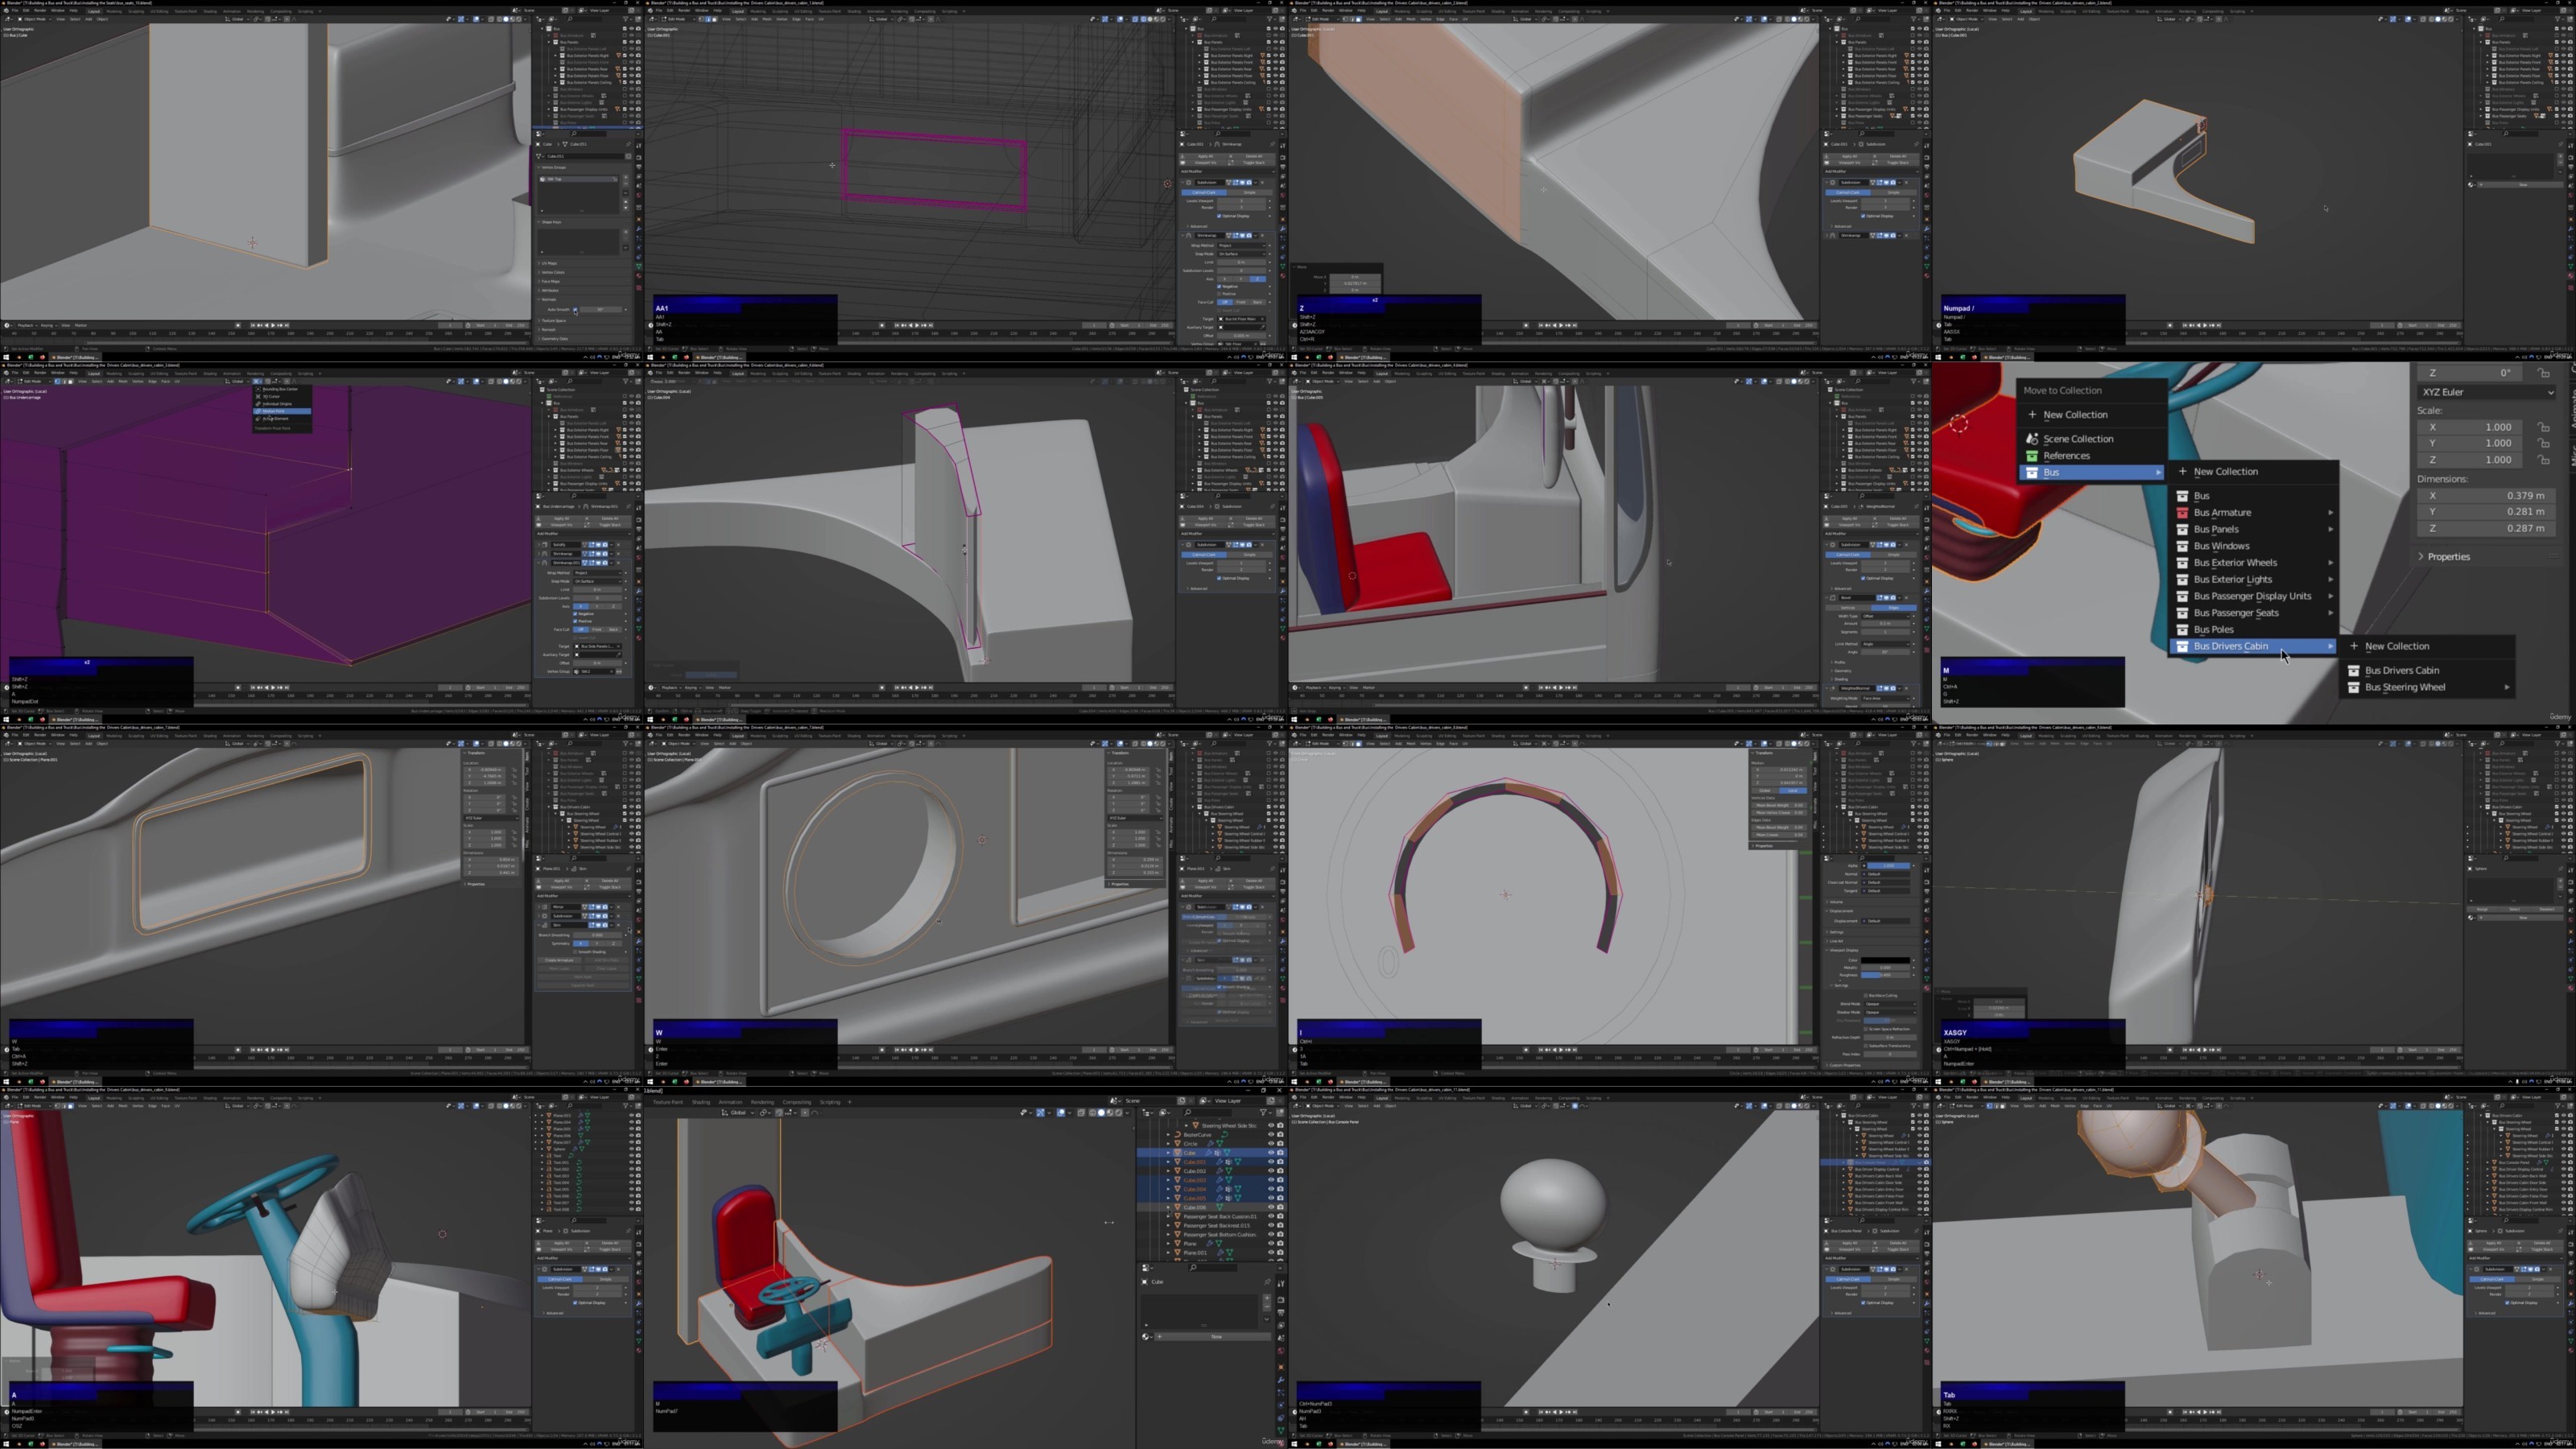The image size is (2576, 1449).
Task: Click the BezierCurve curve object icon
Action: 1178,1135
